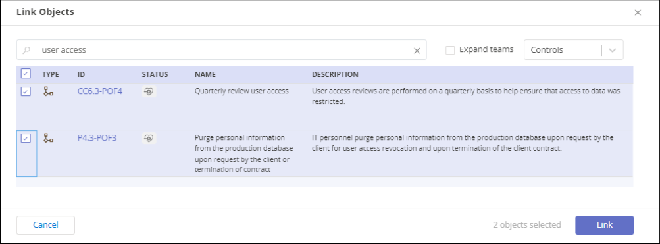
Task: Close the Link Objects dialog
Action: [x=638, y=12]
